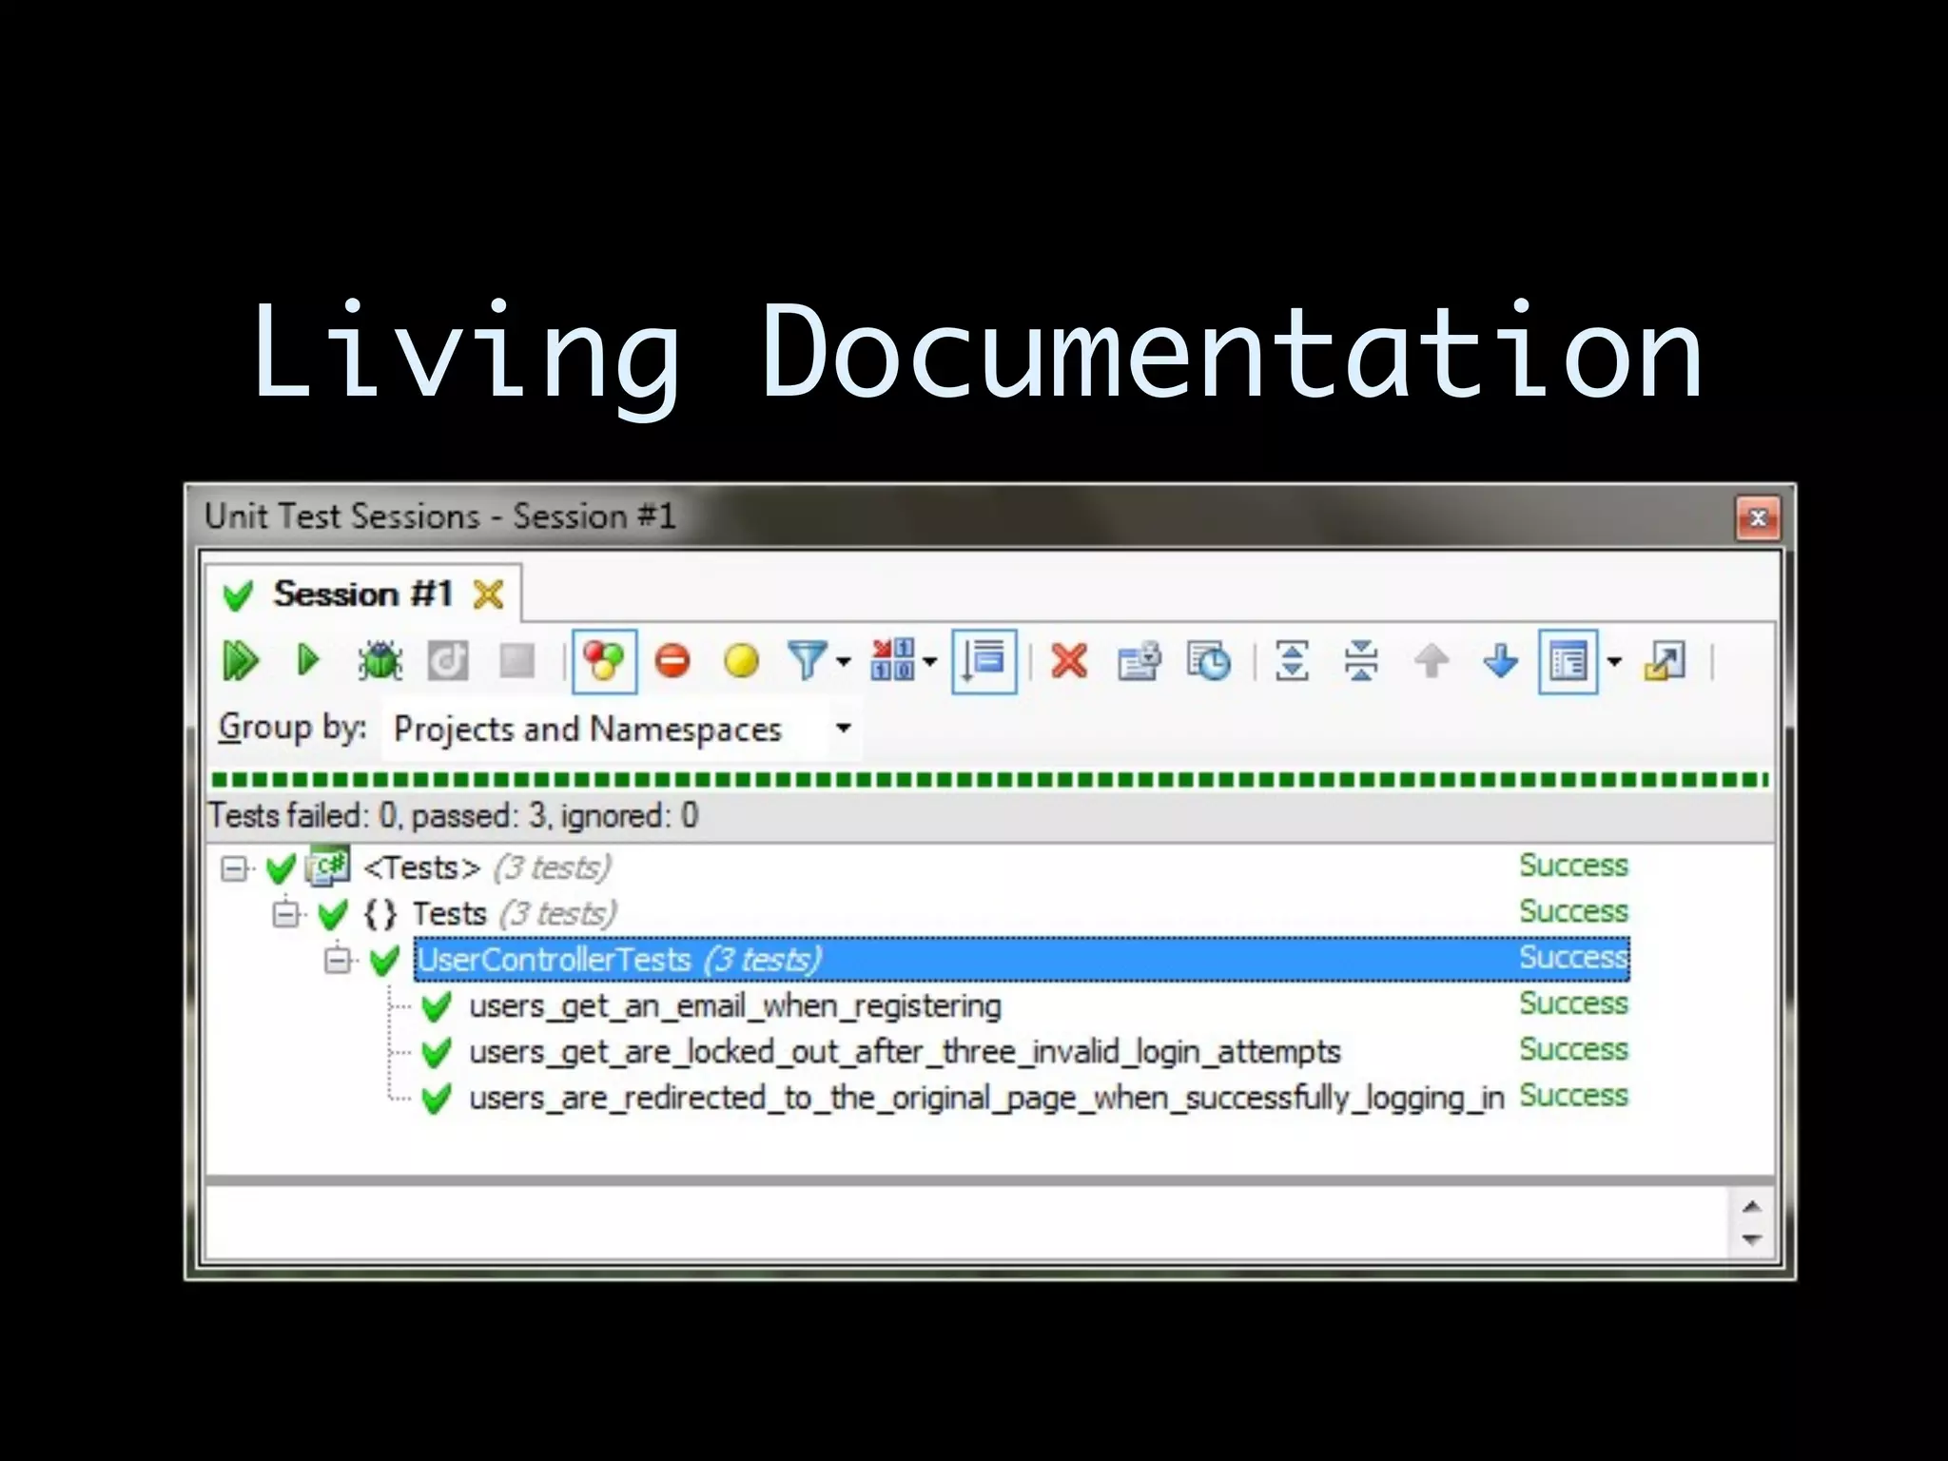Screen dimensions: 1948x1461
Task: Click checkmark beside users_get_an_email_when_registering
Action: (436, 1006)
